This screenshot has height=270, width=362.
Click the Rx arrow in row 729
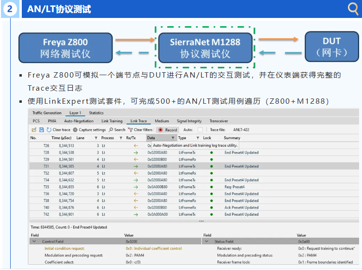[x=136, y=159]
